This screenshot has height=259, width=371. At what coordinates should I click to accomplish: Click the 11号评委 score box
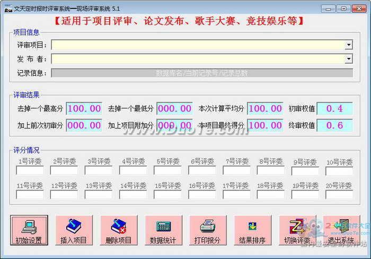pos(30,195)
